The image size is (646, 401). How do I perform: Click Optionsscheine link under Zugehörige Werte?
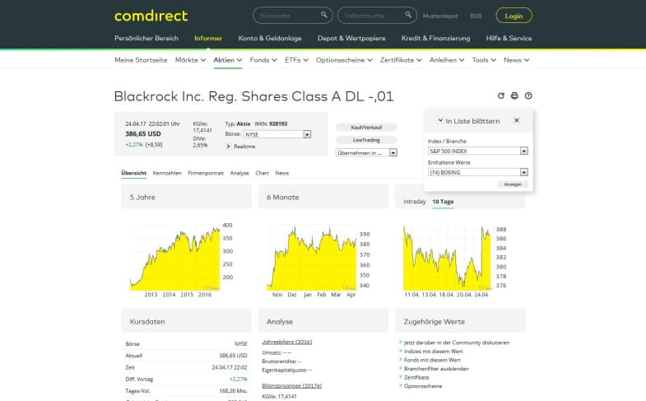(x=423, y=385)
